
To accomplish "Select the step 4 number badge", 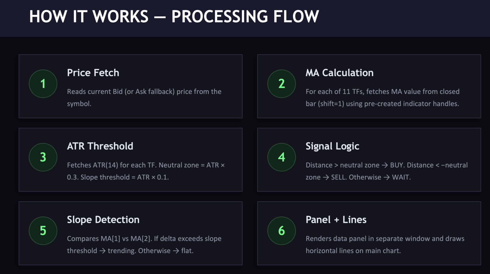I will coord(281,157).
